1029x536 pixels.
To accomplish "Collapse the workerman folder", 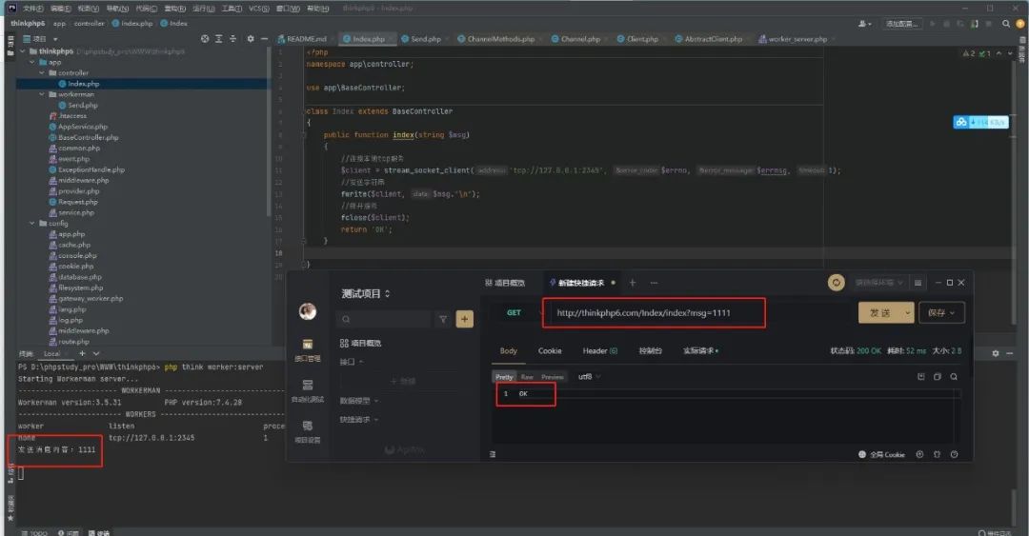I will pyautogui.click(x=42, y=94).
